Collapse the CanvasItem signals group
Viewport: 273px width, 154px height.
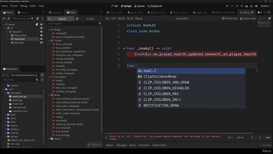(49, 77)
